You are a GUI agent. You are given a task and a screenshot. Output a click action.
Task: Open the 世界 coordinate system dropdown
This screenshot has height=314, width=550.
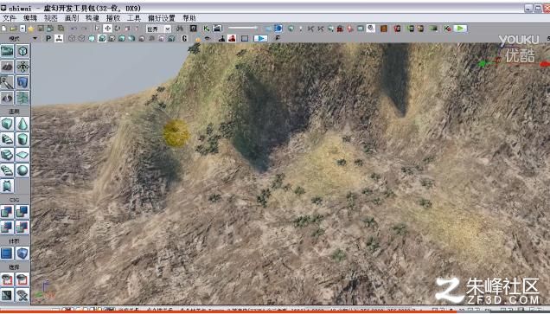pyautogui.click(x=158, y=29)
